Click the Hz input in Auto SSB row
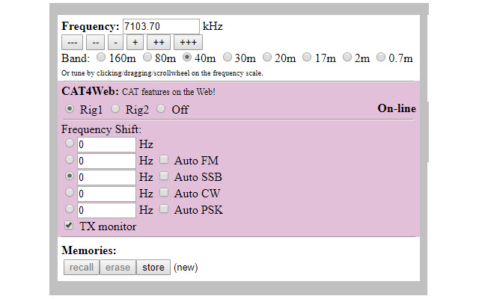Viewport: 479px width, 299px height. [x=106, y=178]
